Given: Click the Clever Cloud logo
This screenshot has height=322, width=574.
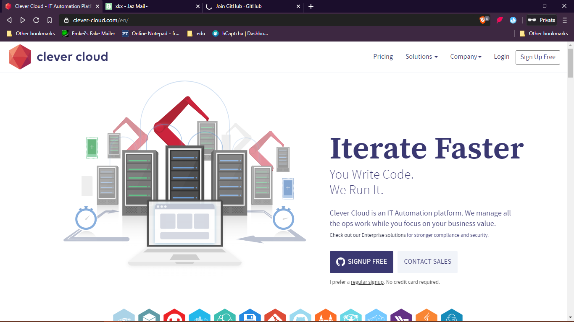Looking at the screenshot, I should tap(58, 57).
